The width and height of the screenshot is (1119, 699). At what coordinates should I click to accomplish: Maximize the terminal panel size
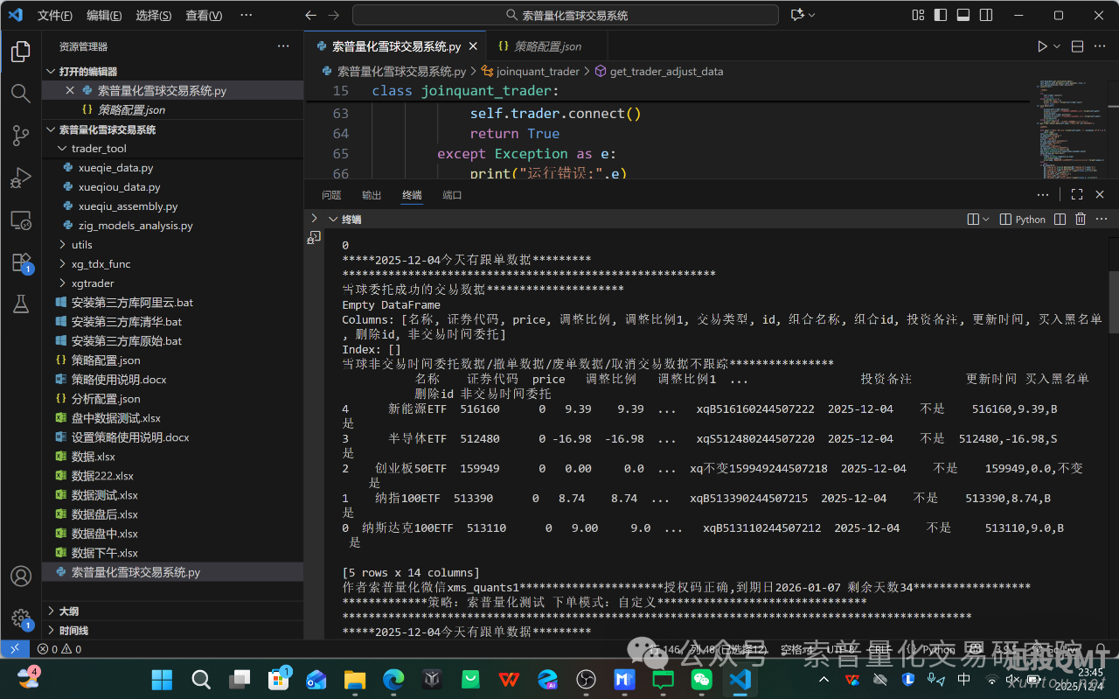point(1076,195)
